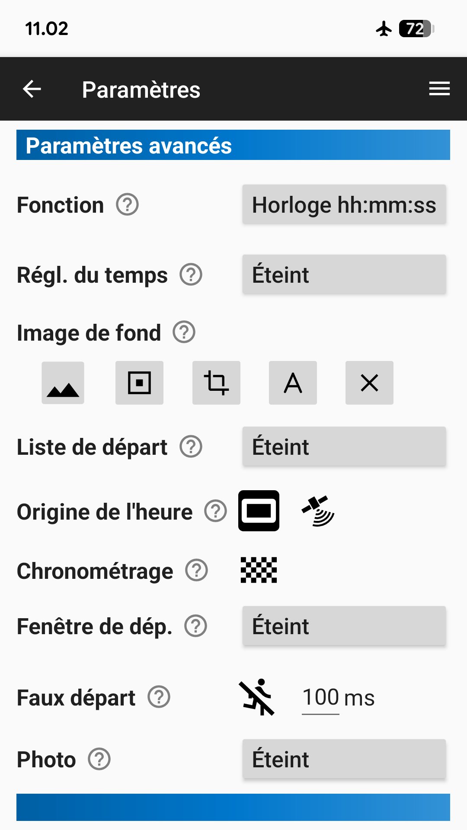
Task: Open the Fonction dropdown showing Horloge hh:mm:ss
Action: [x=344, y=204]
